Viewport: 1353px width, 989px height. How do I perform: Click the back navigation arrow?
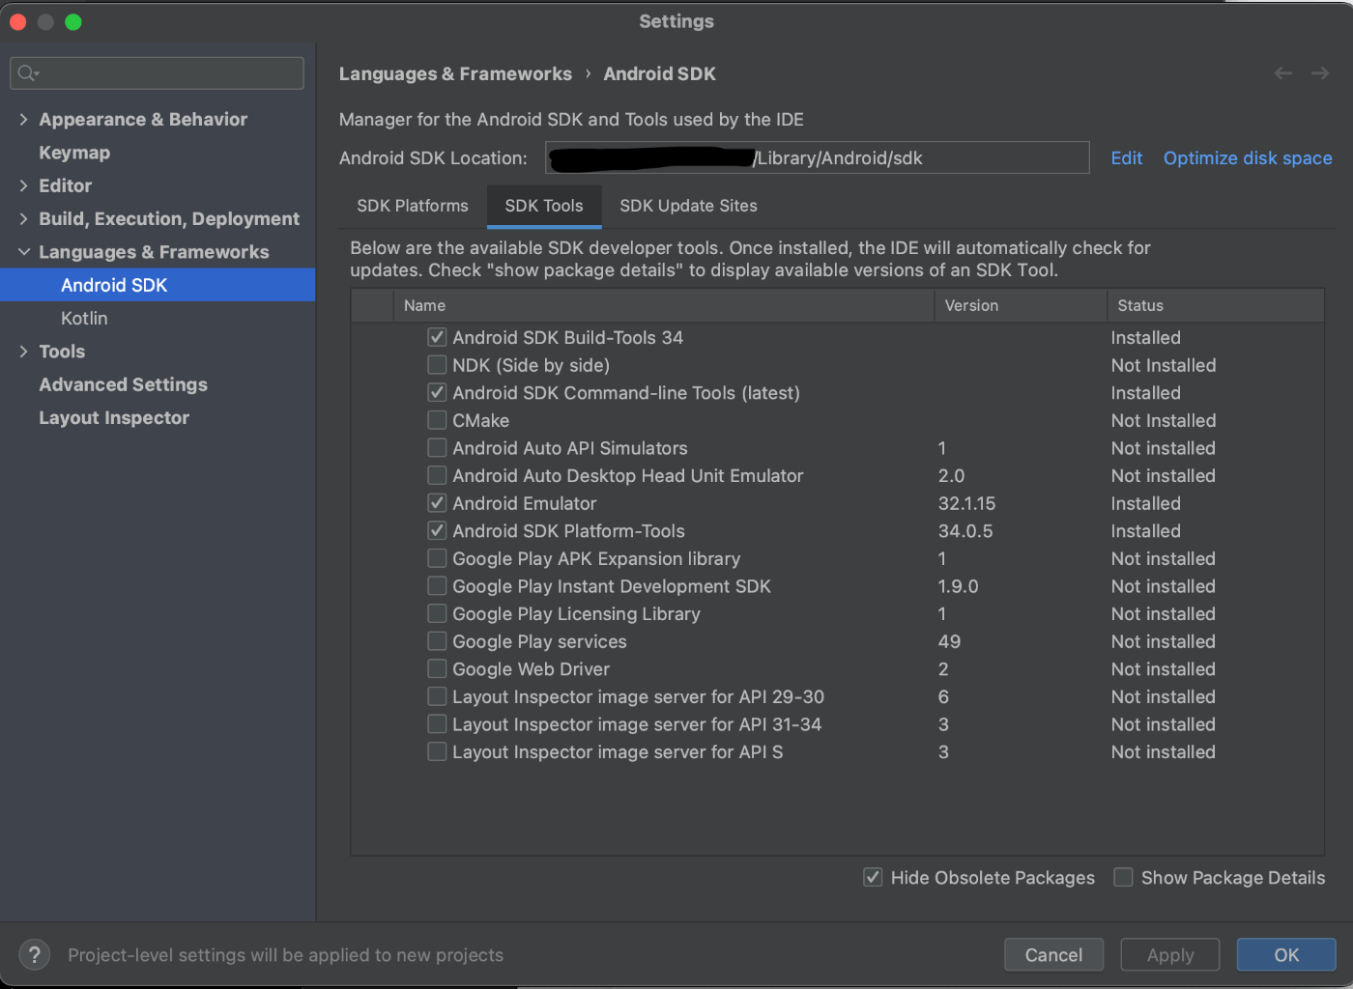click(1283, 73)
